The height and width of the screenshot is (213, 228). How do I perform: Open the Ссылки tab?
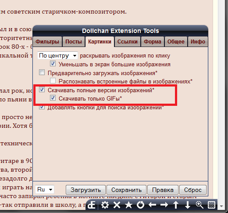tap(128, 42)
